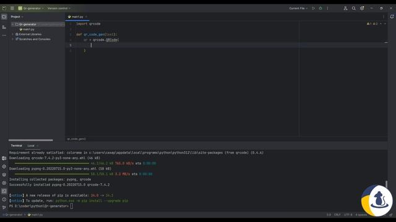Open Python Packages tool window icon
Viewport: 396px width, 222px height.
pos(4,175)
